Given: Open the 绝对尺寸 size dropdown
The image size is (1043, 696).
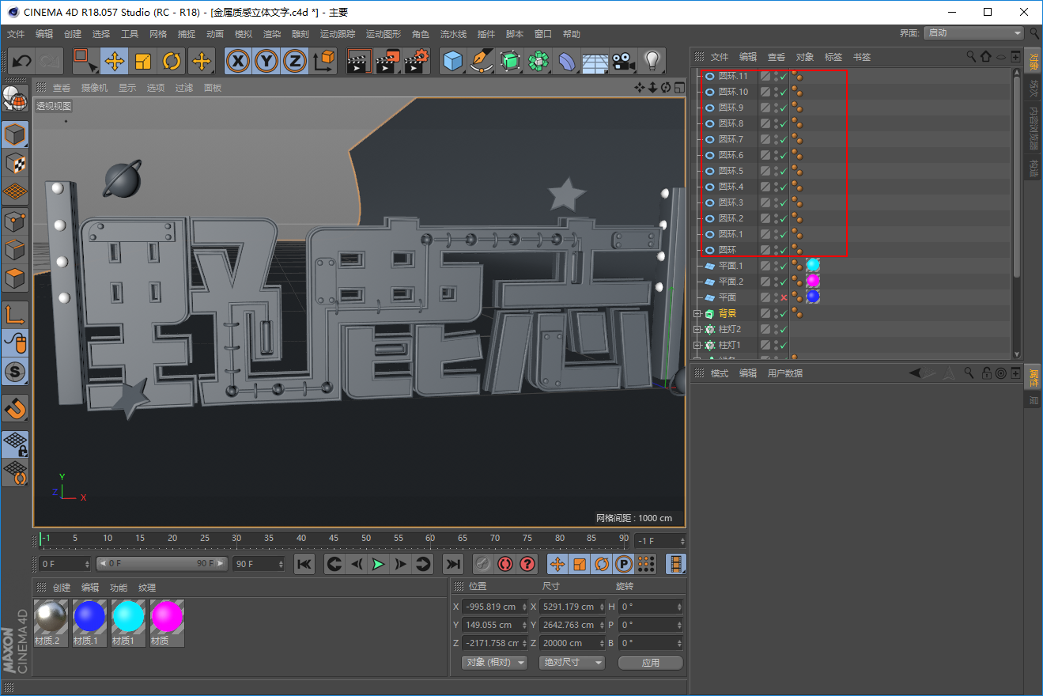Looking at the screenshot, I should (x=572, y=663).
